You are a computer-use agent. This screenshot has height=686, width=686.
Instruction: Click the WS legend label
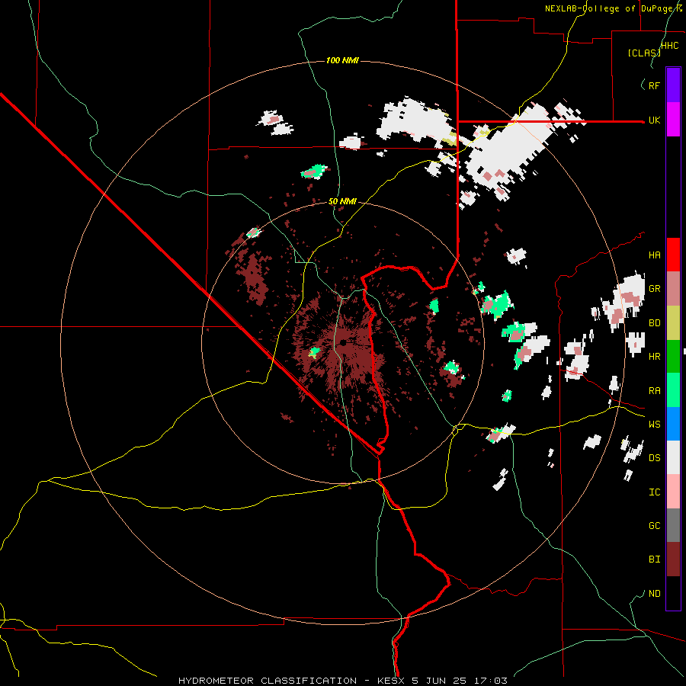point(654,424)
